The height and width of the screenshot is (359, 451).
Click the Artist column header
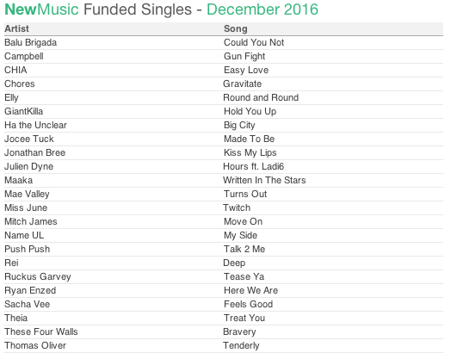(16, 28)
